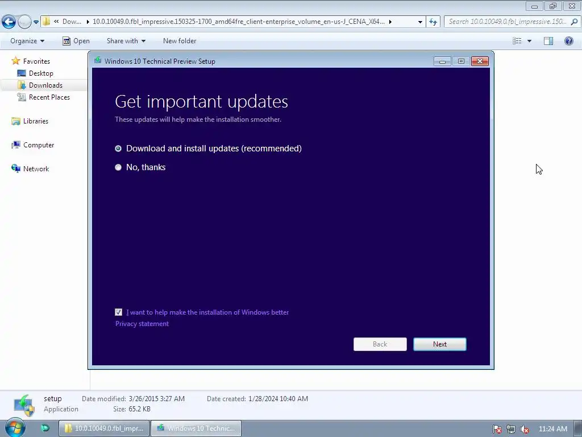Click the Network globe icon
The width and height of the screenshot is (582, 437).
coord(15,168)
